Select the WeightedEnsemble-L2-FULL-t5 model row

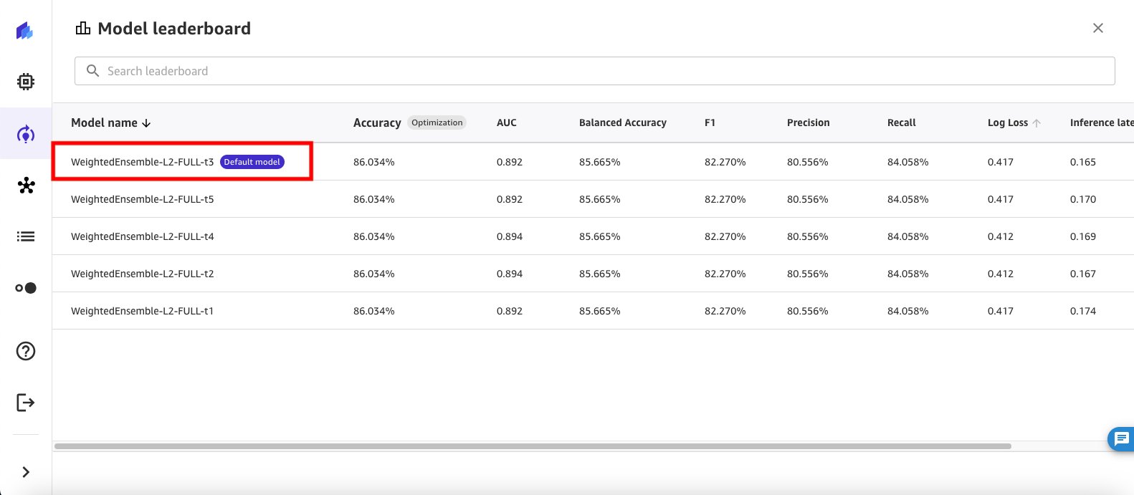593,199
